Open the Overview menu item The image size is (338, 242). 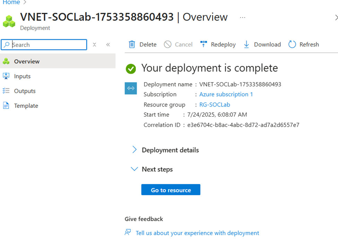point(58,61)
